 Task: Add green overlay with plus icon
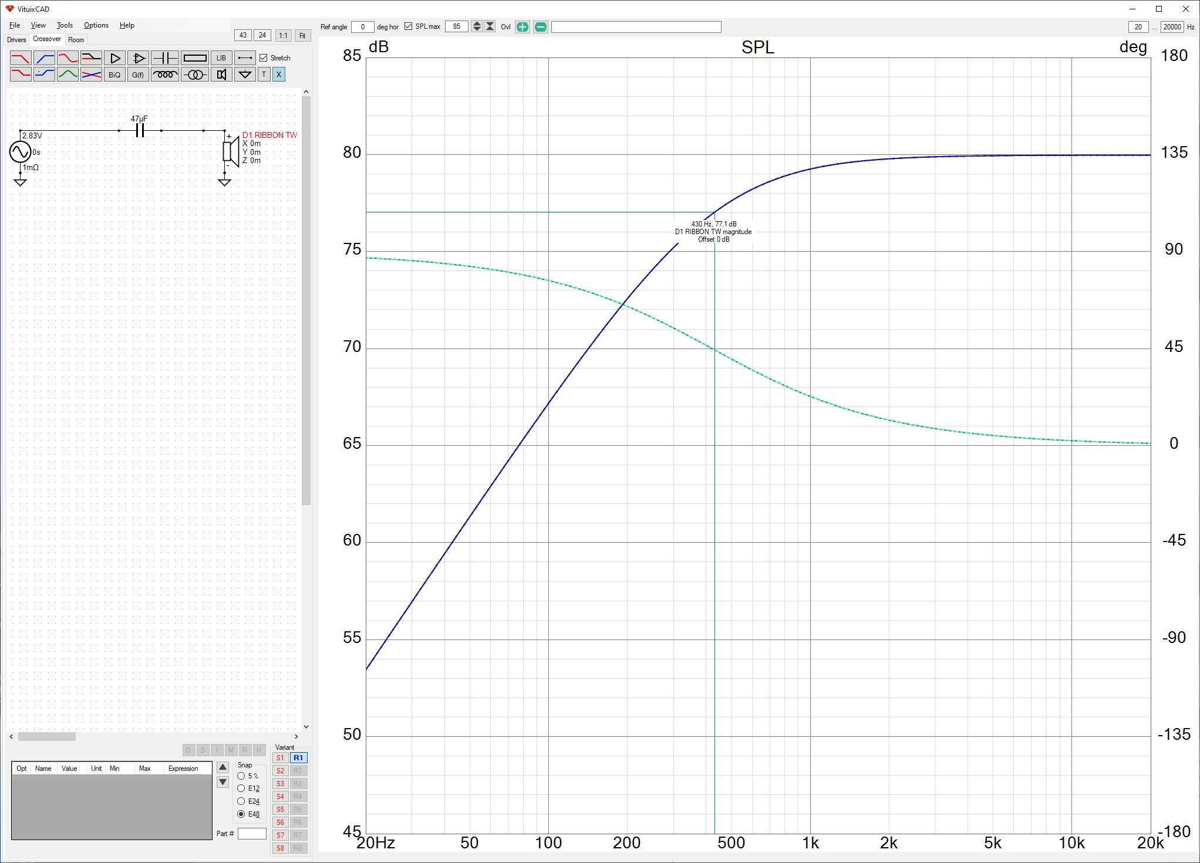click(x=522, y=27)
